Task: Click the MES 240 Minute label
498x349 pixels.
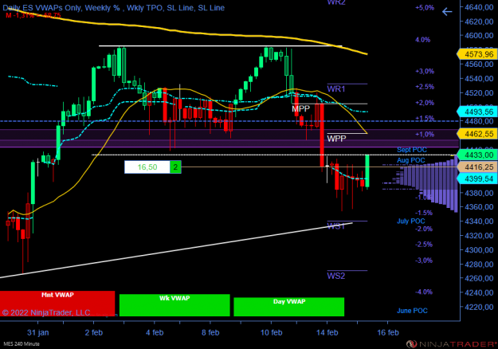Action: pyautogui.click(x=22, y=344)
